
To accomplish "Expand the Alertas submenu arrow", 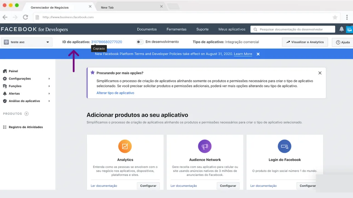I will 49,93.
